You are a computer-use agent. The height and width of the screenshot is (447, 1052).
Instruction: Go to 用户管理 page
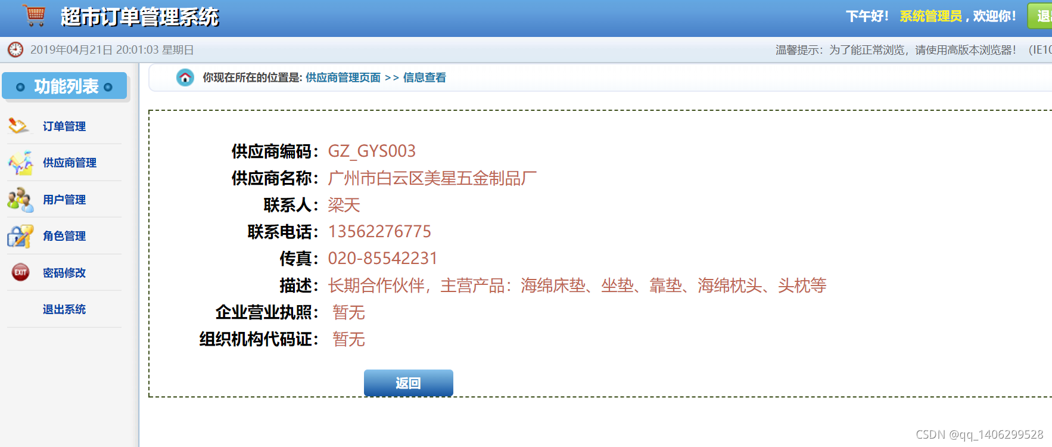(x=64, y=200)
